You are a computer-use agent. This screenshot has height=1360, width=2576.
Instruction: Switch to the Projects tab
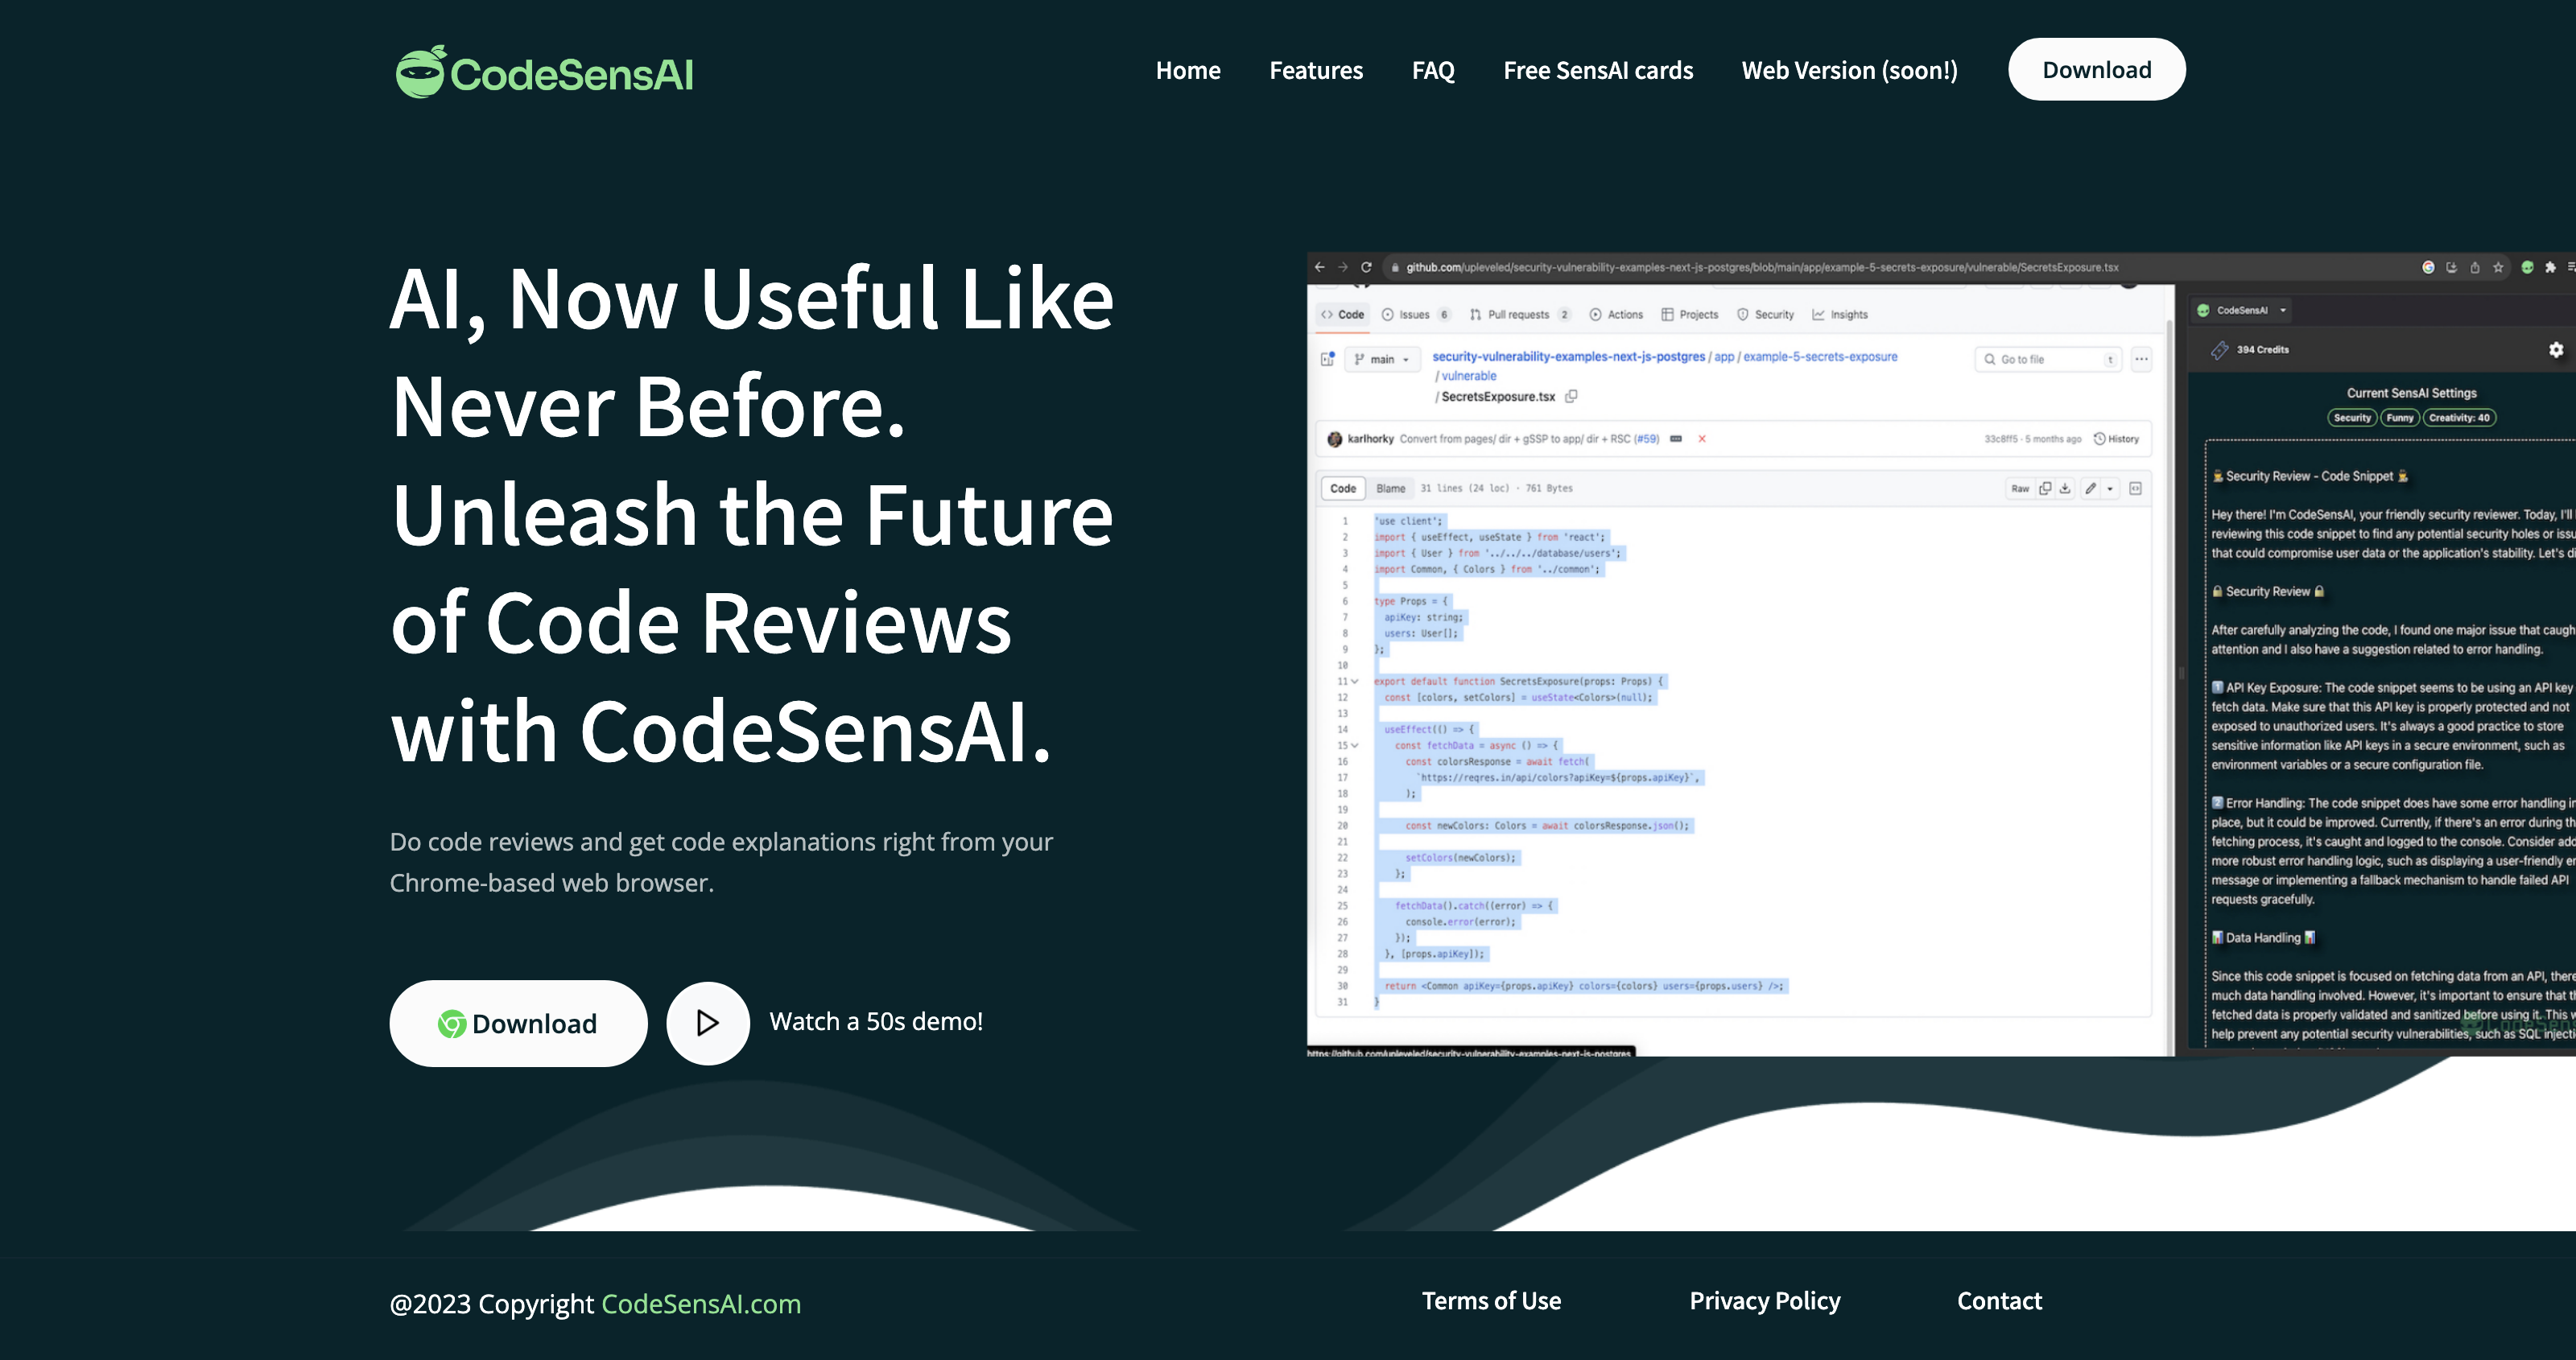pos(1690,314)
